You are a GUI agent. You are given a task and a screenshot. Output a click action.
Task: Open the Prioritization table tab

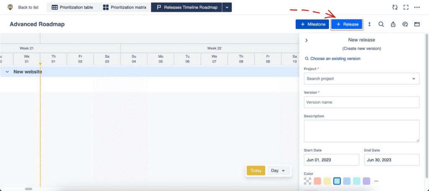[x=72, y=8]
